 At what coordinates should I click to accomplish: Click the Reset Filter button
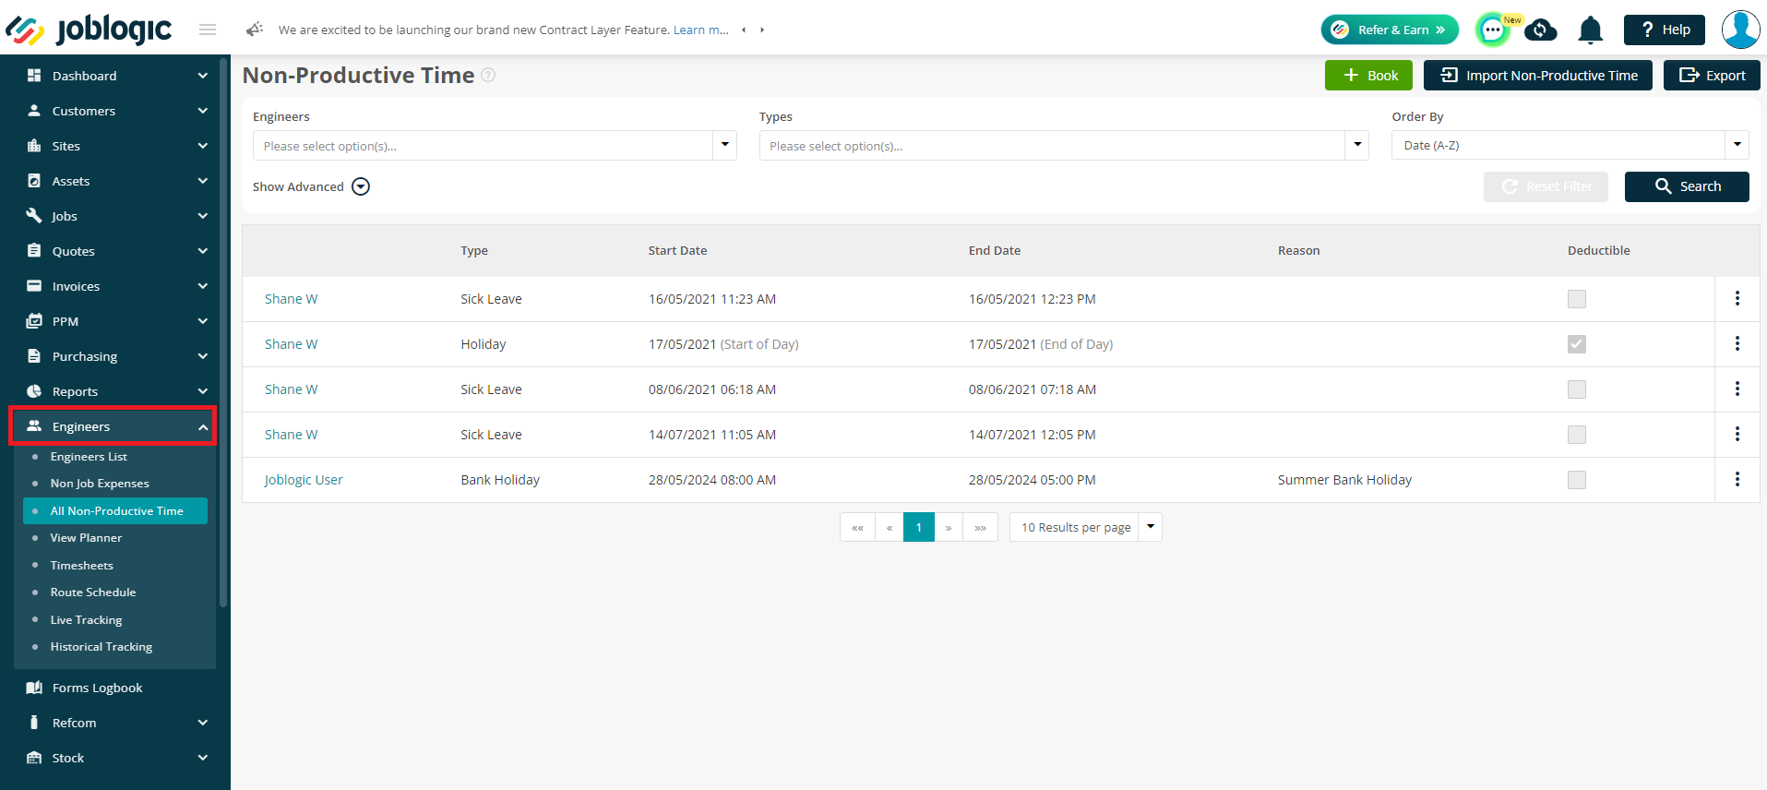pyautogui.click(x=1546, y=186)
